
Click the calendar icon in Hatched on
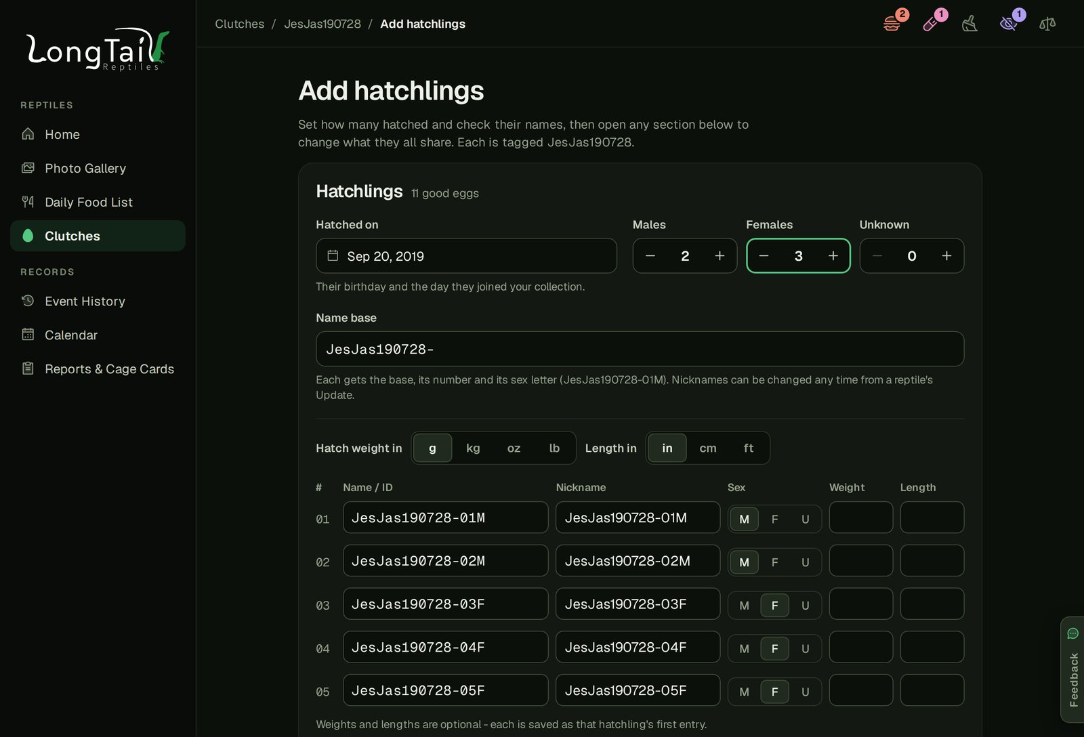pos(333,255)
